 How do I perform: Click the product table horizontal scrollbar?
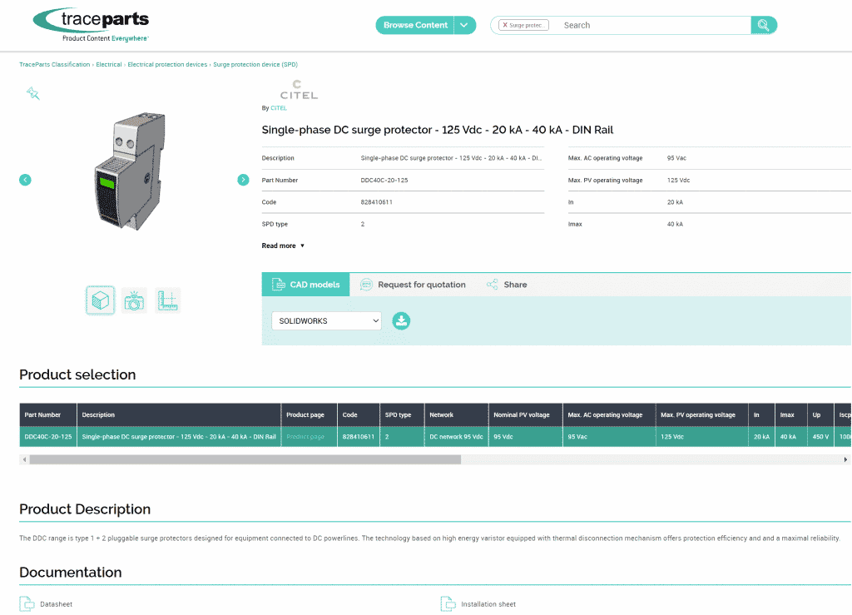(245, 459)
